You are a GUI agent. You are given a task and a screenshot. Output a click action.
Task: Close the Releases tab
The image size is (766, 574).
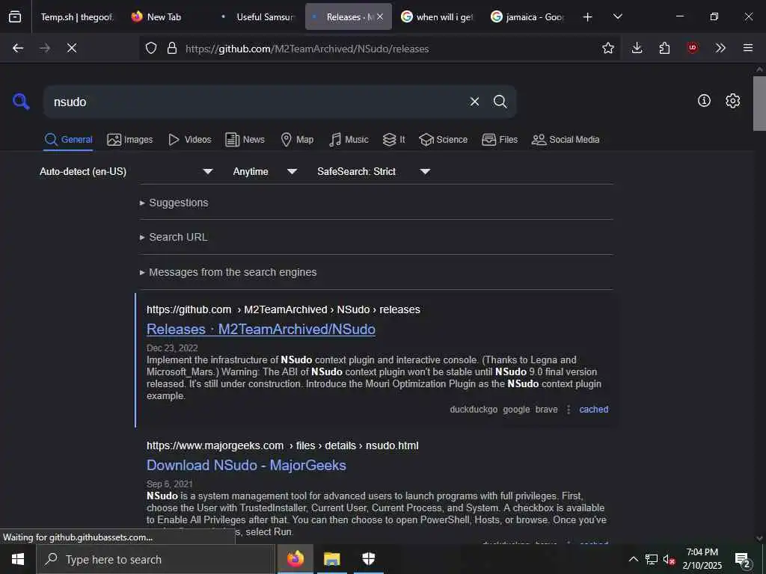pos(380,16)
